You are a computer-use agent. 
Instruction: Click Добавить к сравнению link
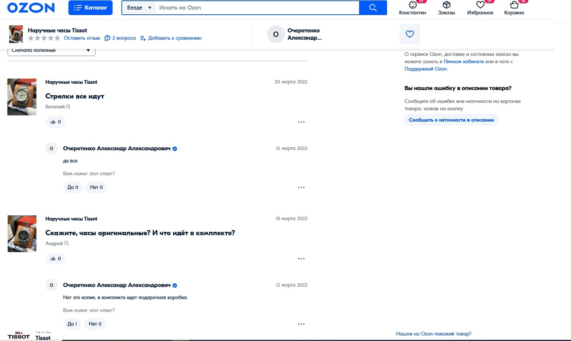[171, 38]
